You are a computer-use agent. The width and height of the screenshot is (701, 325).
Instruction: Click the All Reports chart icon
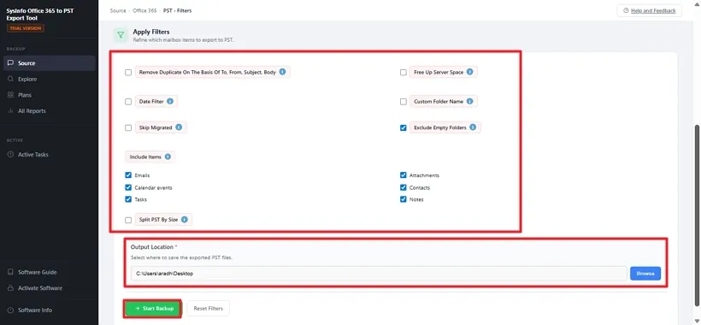[11, 111]
